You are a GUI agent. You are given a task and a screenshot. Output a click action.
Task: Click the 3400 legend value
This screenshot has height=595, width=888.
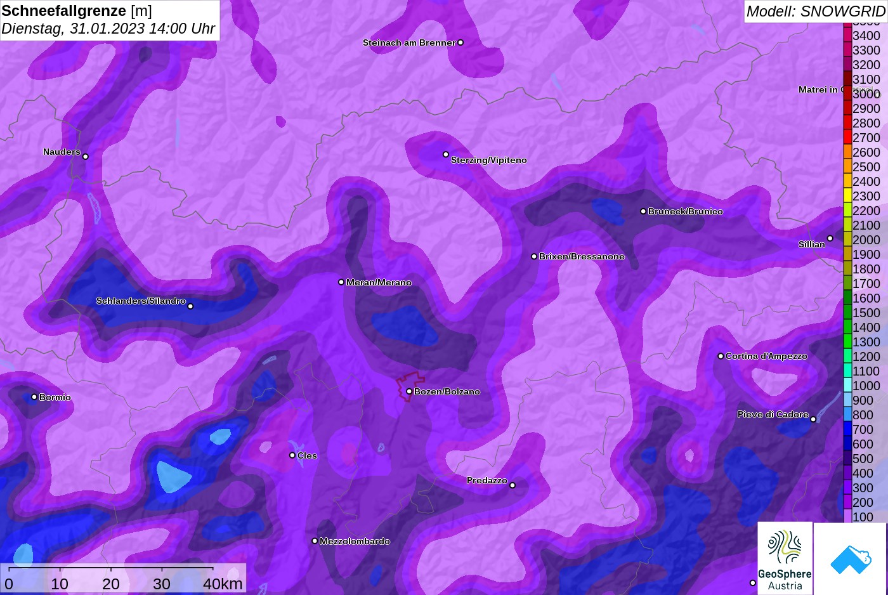[x=866, y=36]
